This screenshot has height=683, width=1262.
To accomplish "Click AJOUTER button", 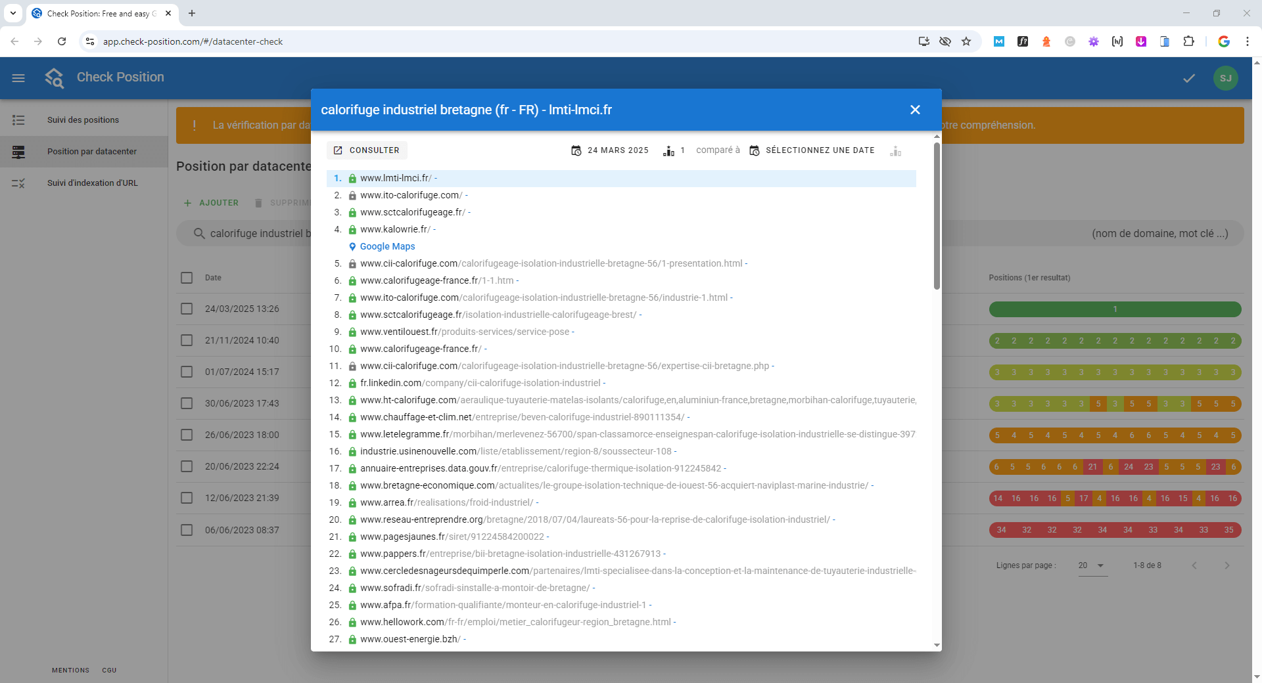I will (x=211, y=203).
